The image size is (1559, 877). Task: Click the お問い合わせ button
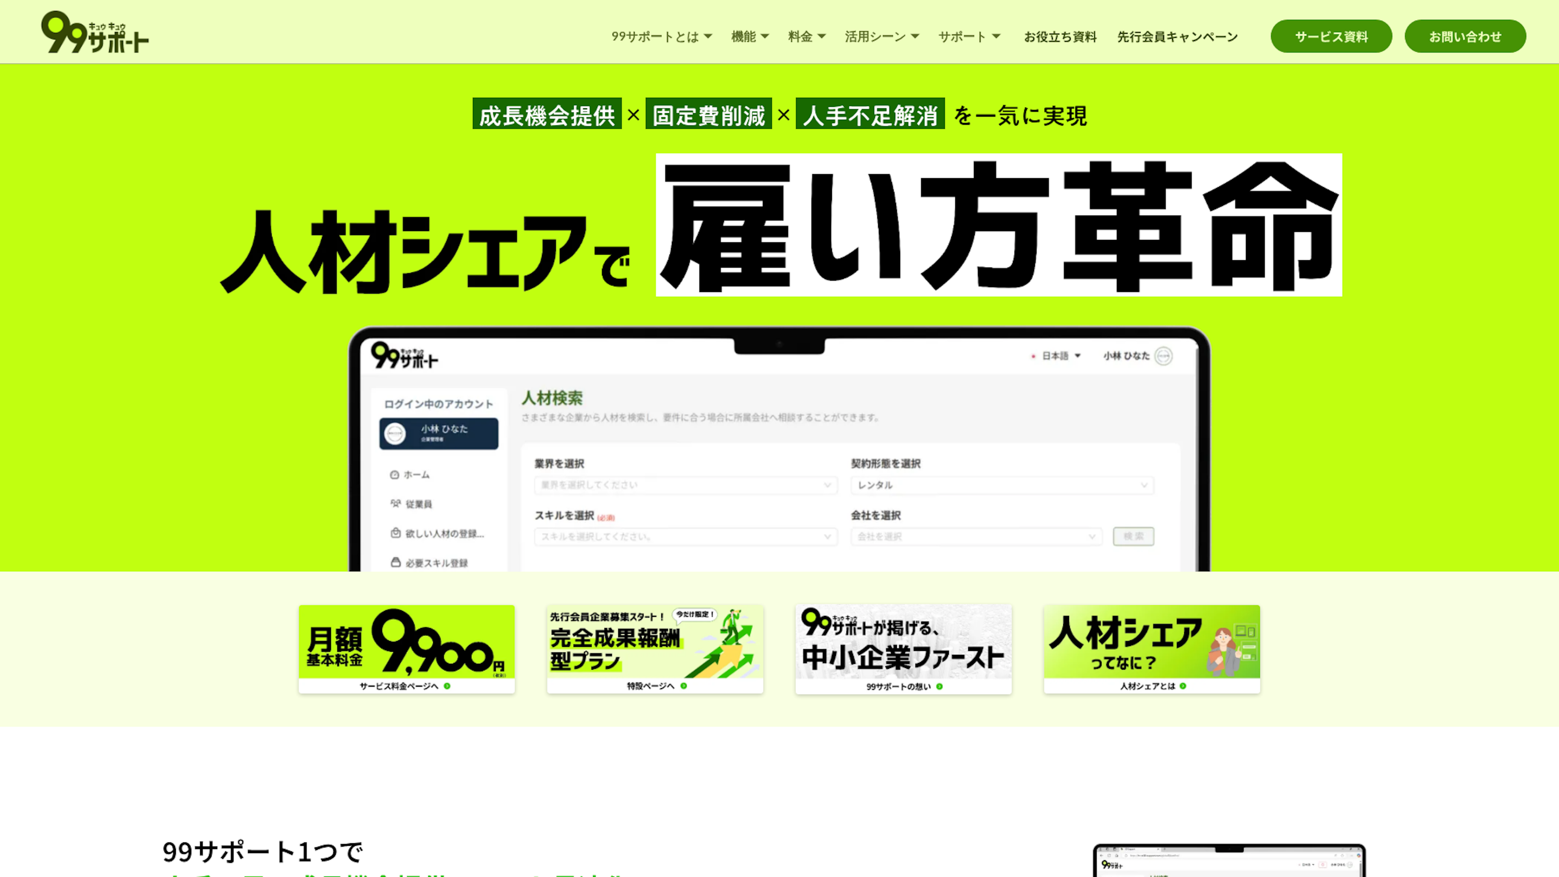(1465, 36)
